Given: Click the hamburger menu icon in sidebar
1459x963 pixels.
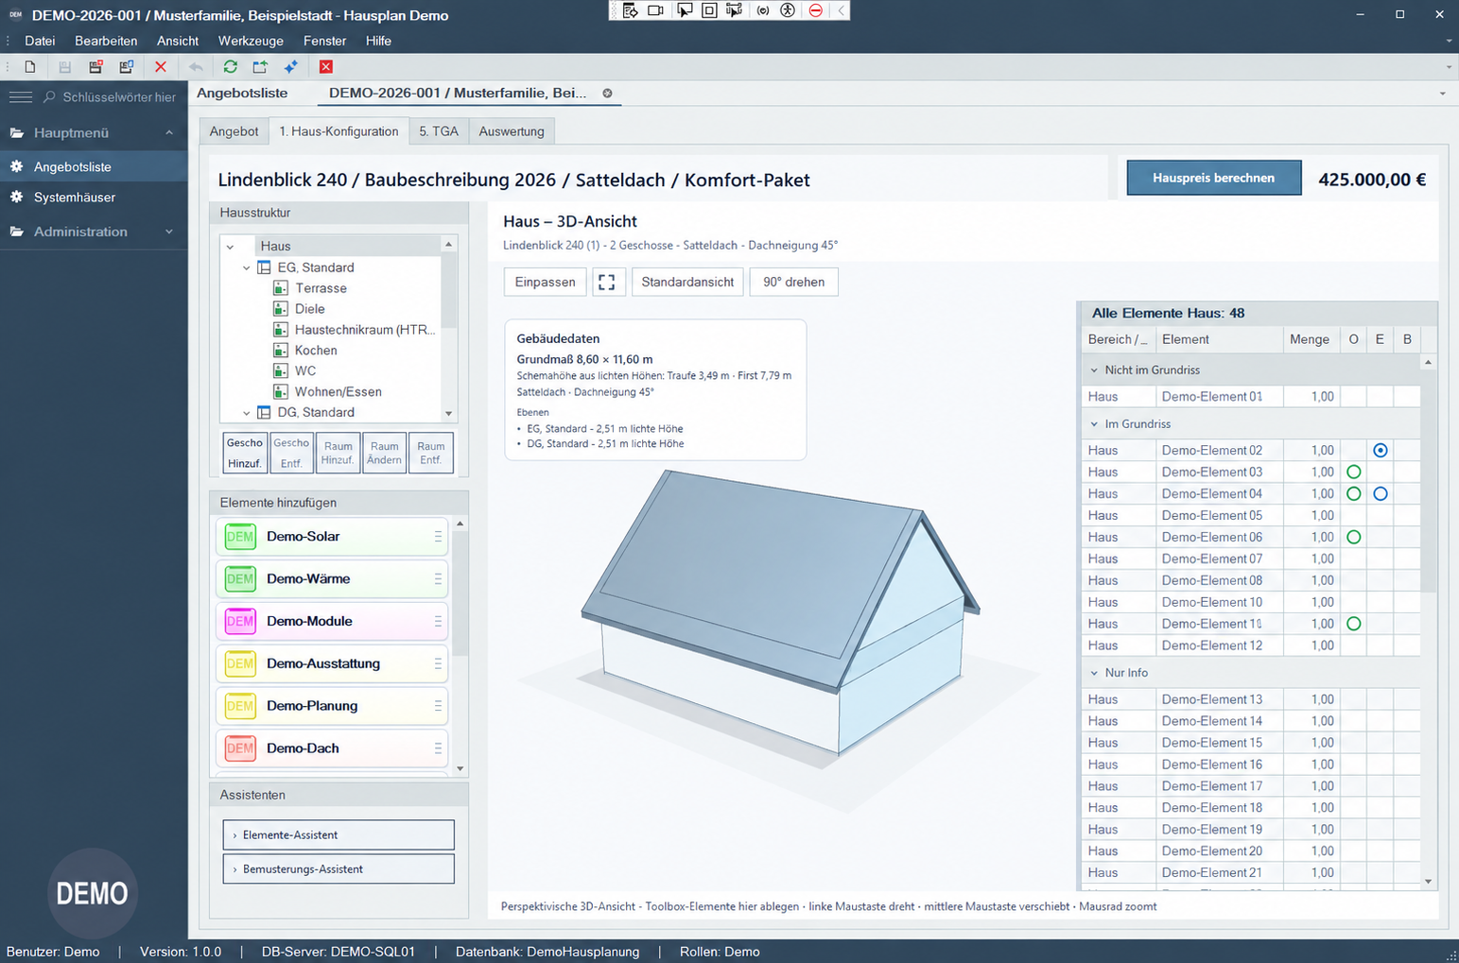Looking at the screenshot, I should 21,97.
